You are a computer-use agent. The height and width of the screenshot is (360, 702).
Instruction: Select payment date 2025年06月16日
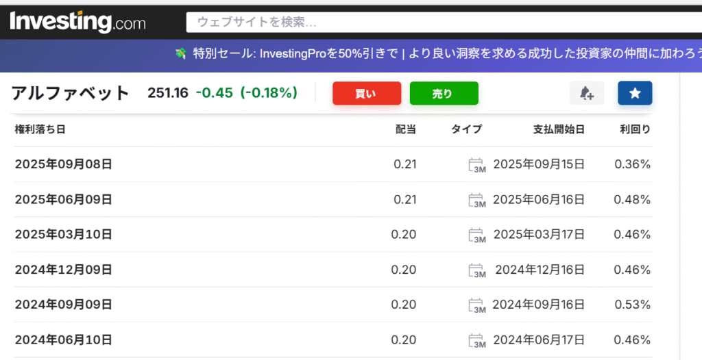pyautogui.click(x=539, y=199)
